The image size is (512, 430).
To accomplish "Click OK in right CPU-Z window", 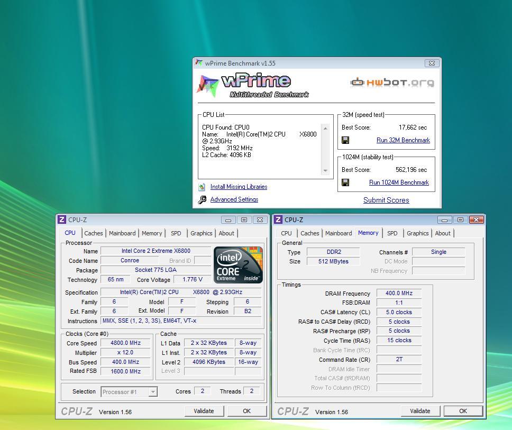I will 463,411.
